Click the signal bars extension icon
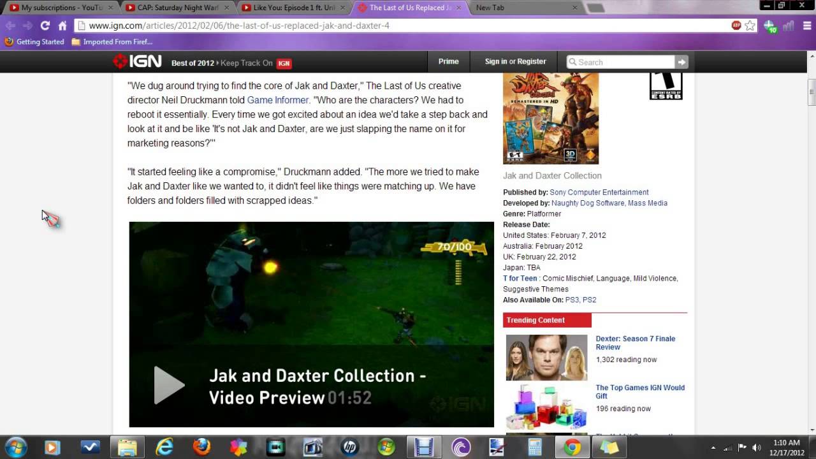The image size is (816, 459). click(788, 25)
